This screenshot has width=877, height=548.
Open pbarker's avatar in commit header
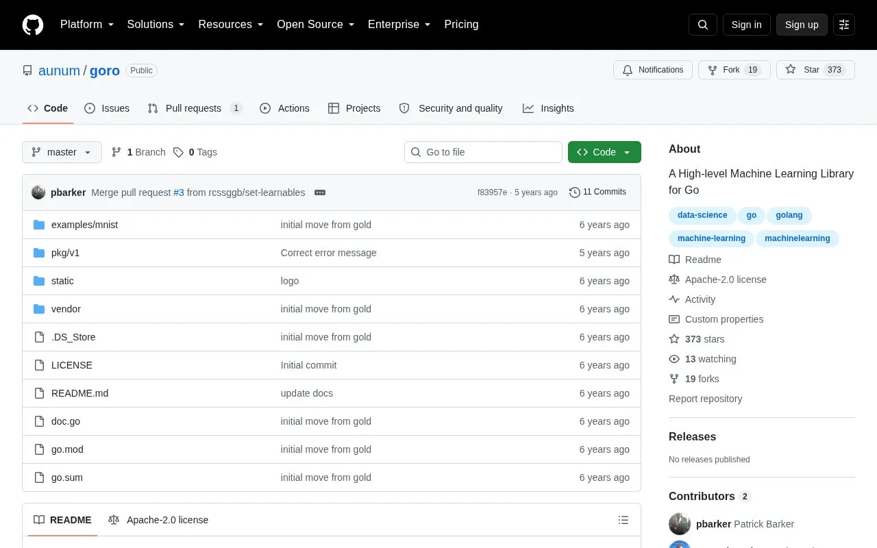(38, 192)
